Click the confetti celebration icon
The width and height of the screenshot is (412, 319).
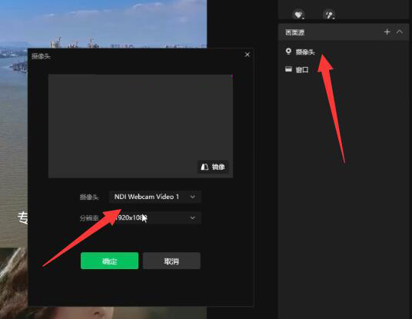tap(329, 15)
